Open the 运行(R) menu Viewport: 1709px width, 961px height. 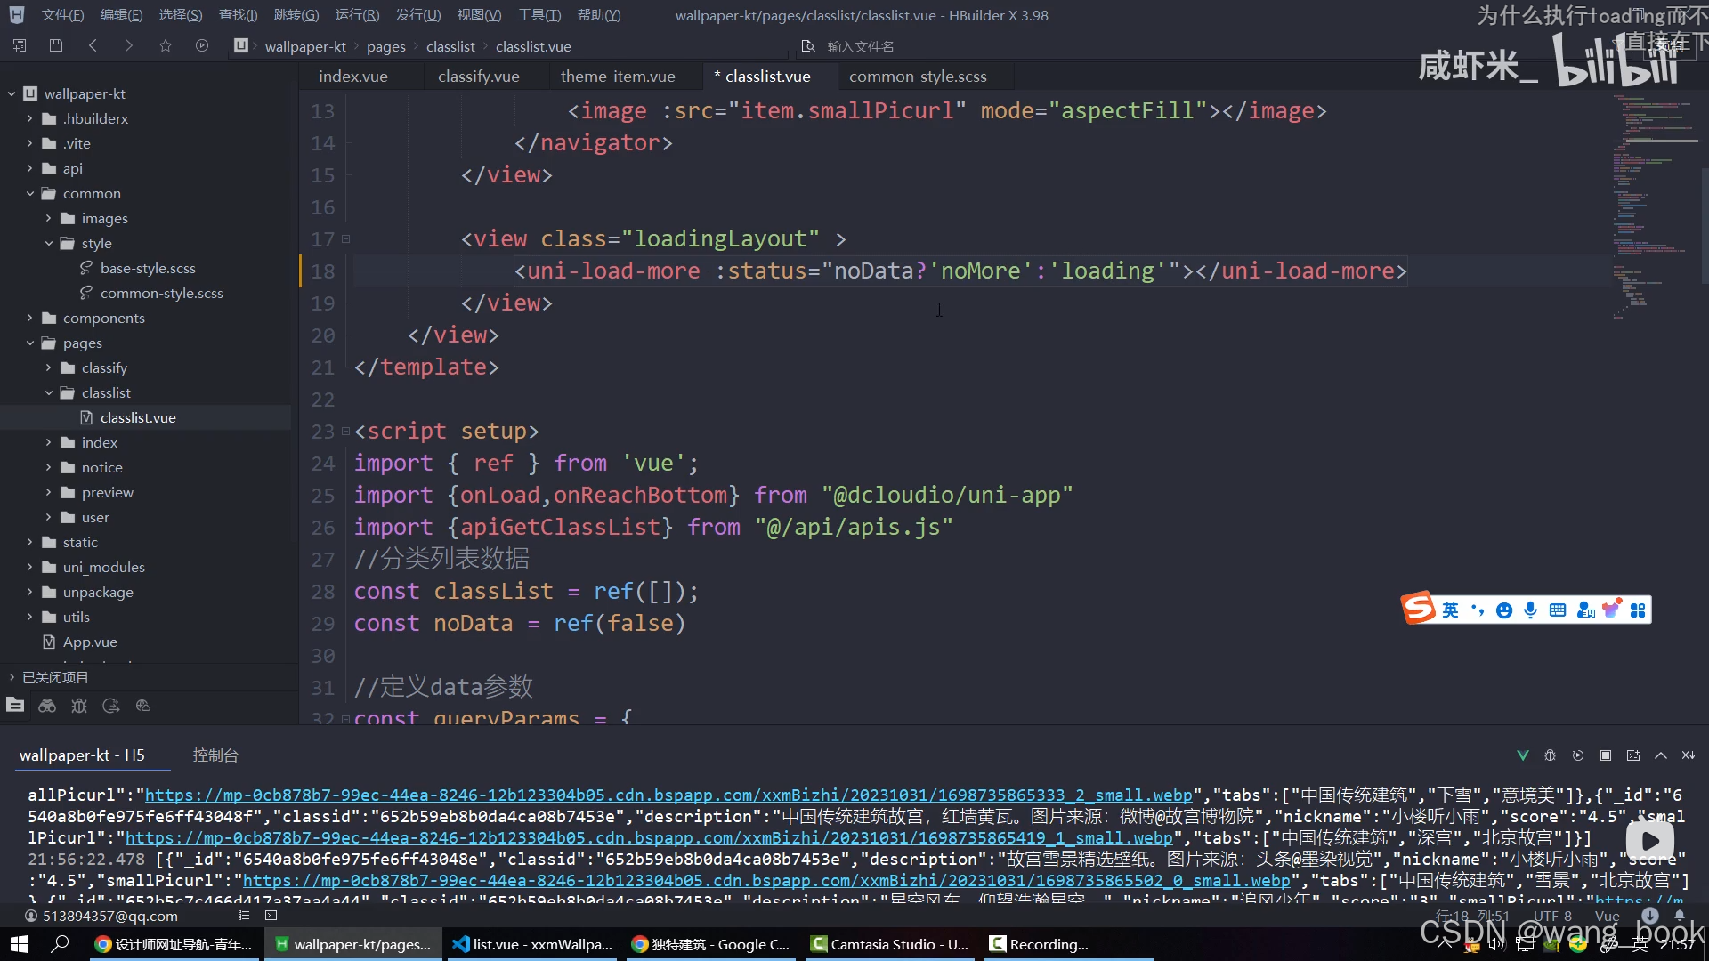[357, 15]
